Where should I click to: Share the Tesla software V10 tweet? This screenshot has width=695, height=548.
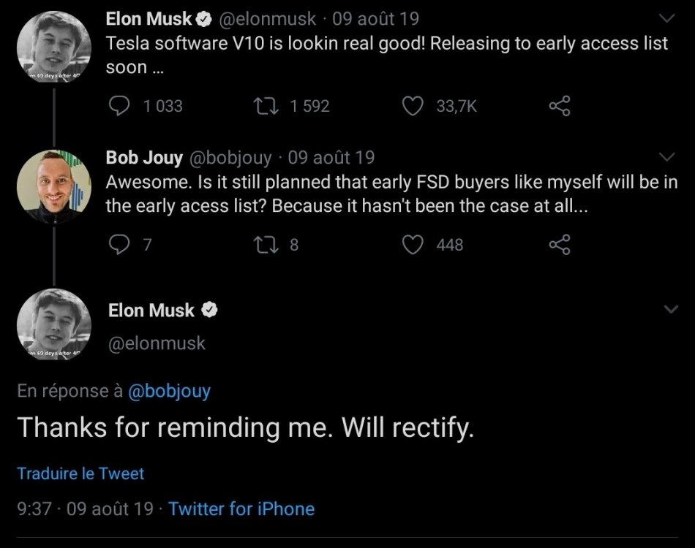(560, 107)
